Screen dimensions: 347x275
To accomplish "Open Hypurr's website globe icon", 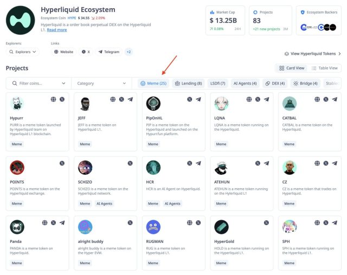I will (x=53, y=99).
